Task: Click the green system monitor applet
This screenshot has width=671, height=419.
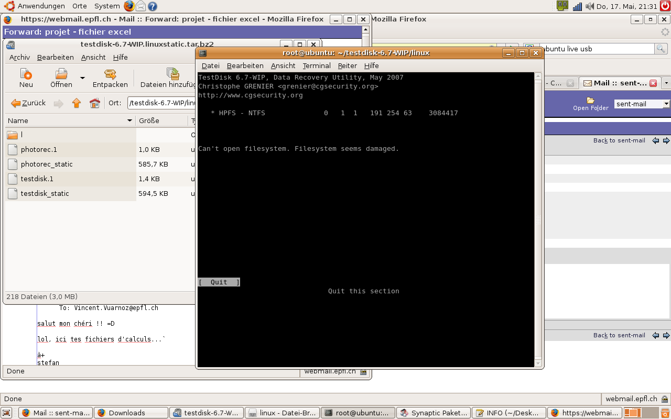Action: click(562, 6)
